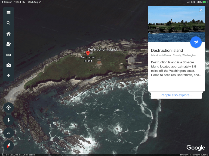Select the ruler measure tool

(8, 55)
